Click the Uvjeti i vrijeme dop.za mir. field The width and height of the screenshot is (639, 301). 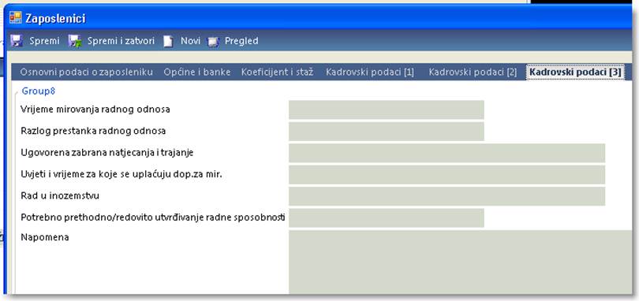pyautogui.click(x=447, y=174)
